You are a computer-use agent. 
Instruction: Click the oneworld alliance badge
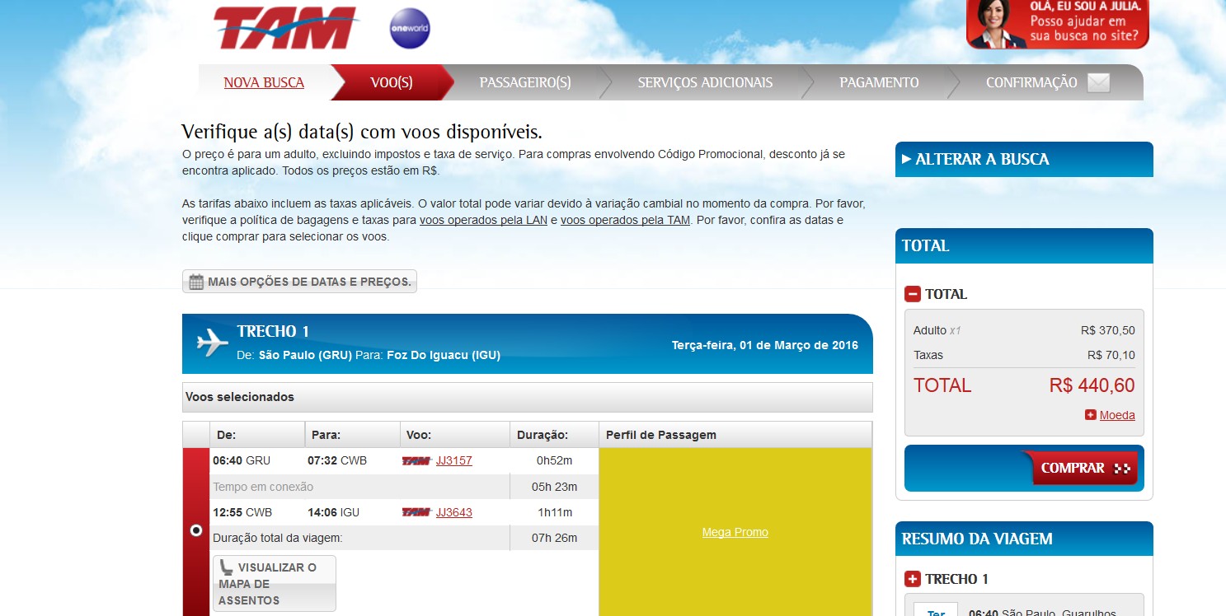410,29
